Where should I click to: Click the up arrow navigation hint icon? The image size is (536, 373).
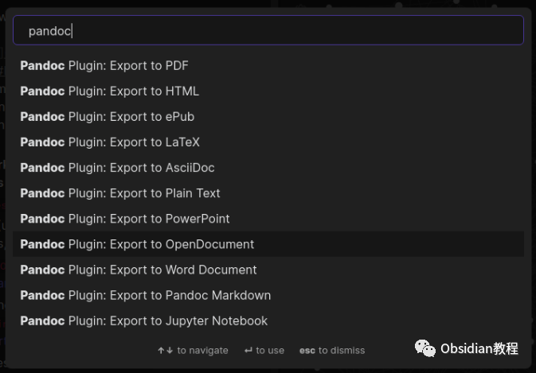click(x=161, y=351)
